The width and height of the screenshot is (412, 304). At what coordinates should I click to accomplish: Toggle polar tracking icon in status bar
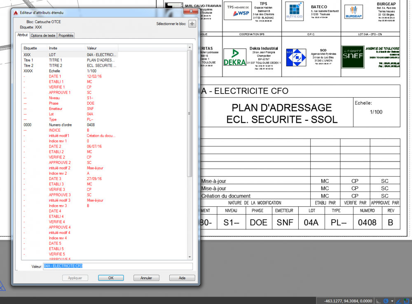(386, 301)
